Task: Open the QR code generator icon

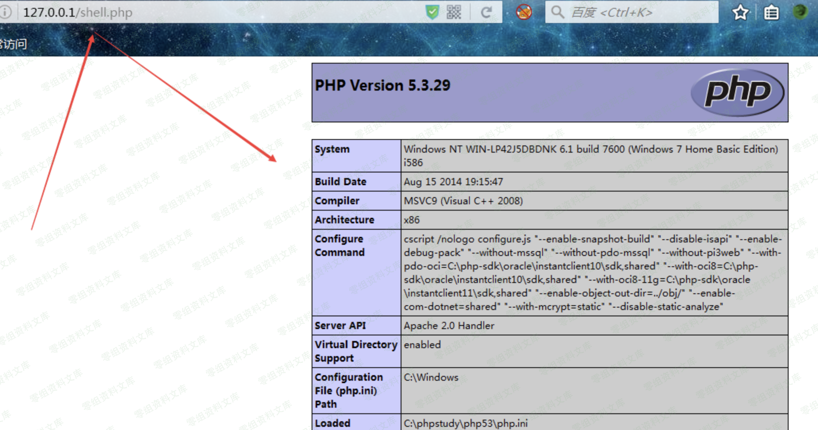Action: (454, 12)
